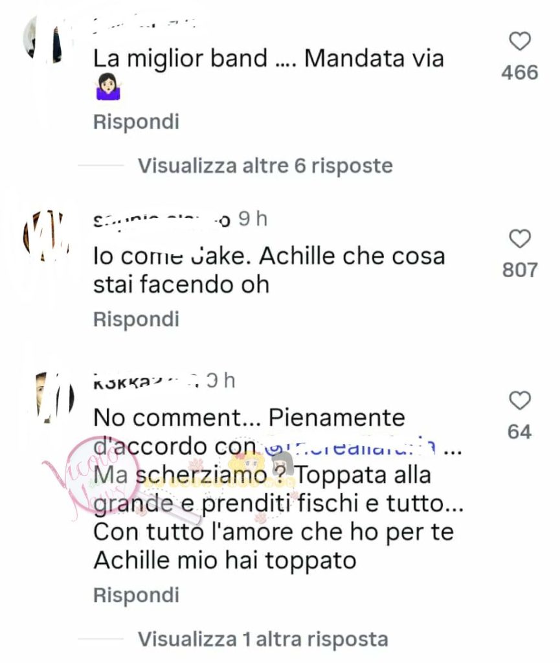Click Rispondi under "stai facendo oh"

pos(136,319)
